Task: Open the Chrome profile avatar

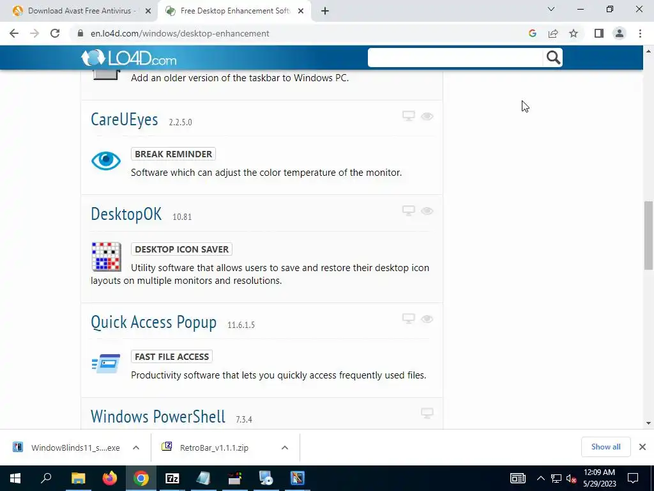Action: click(x=620, y=33)
